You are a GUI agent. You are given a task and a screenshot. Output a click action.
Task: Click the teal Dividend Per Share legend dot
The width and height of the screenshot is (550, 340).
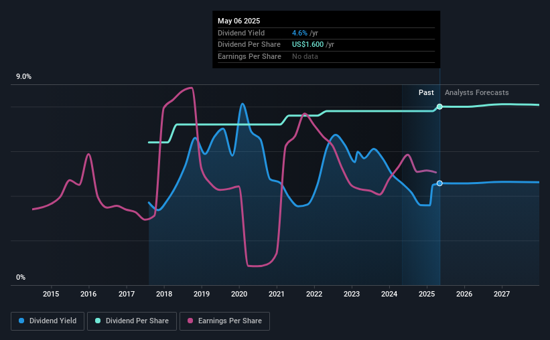(x=98, y=321)
